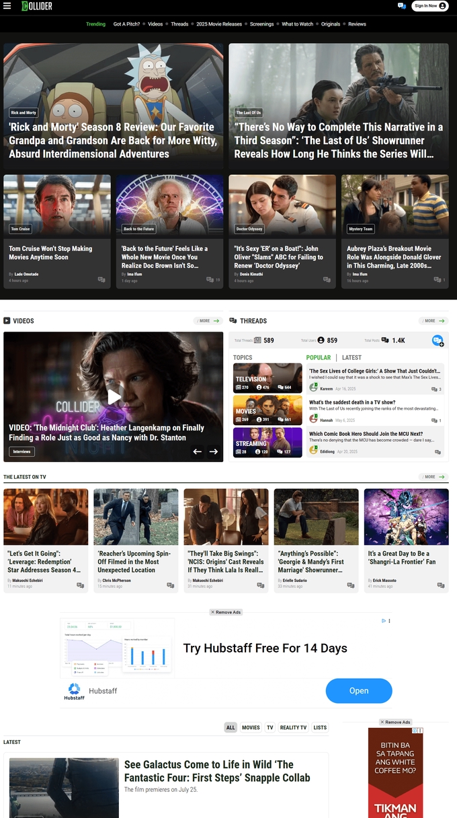Click the Tom Cruise tag
This screenshot has width=457, height=818.
(20, 229)
